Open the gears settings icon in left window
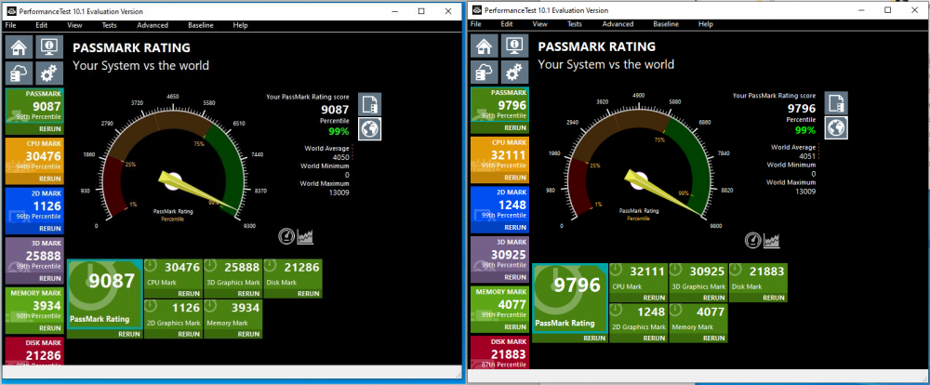 coord(49,73)
